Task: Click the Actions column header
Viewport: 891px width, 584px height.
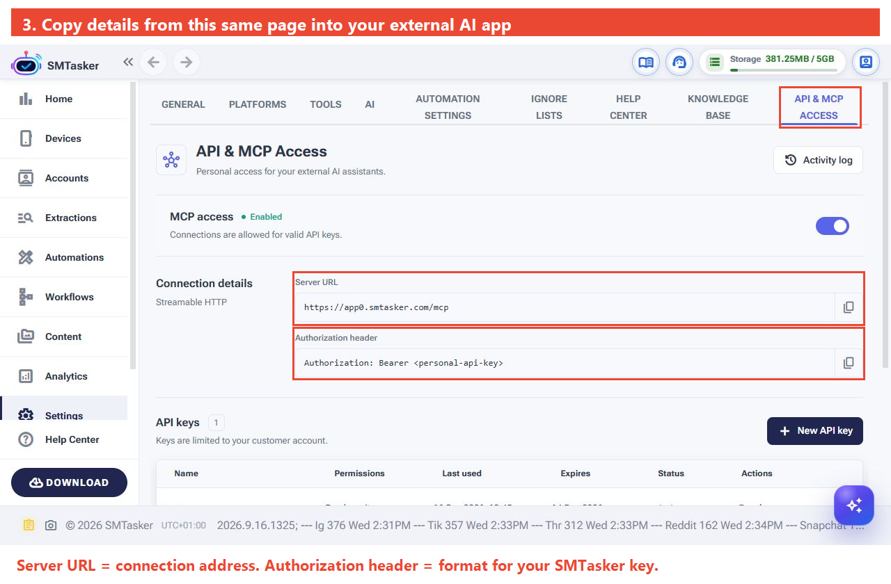Action: (x=757, y=473)
